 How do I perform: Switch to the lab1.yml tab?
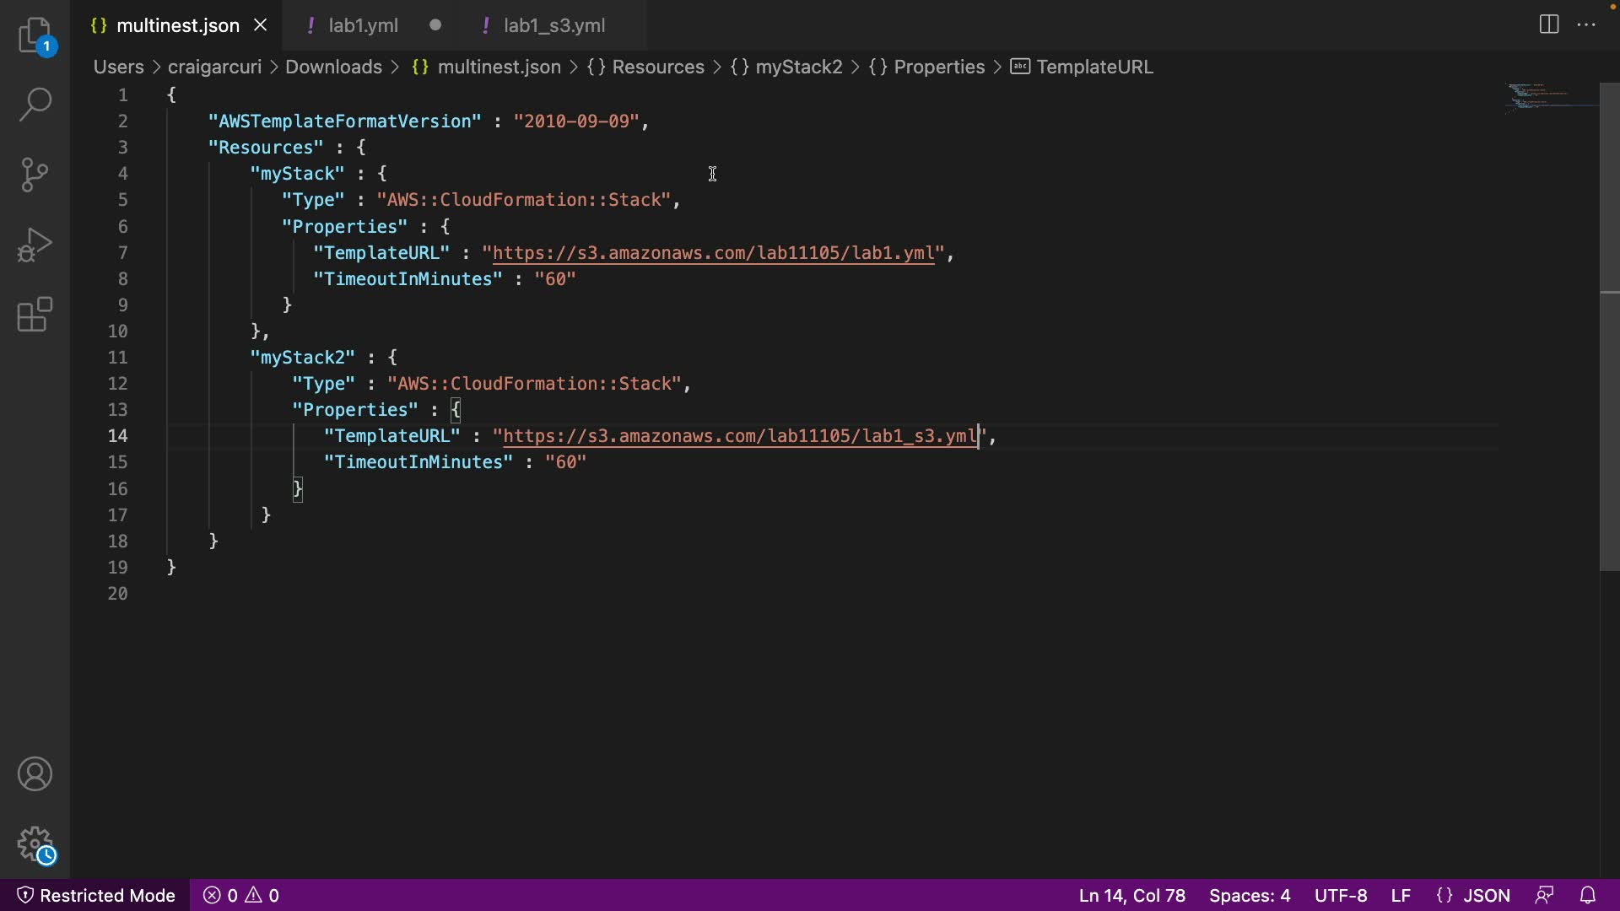tap(363, 25)
